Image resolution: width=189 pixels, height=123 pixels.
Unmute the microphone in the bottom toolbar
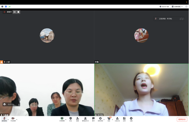tap(4, 119)
